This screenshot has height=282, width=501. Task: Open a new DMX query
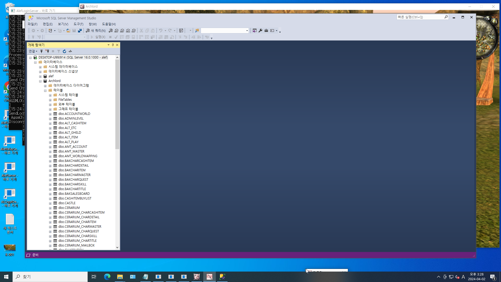[122, 31]
